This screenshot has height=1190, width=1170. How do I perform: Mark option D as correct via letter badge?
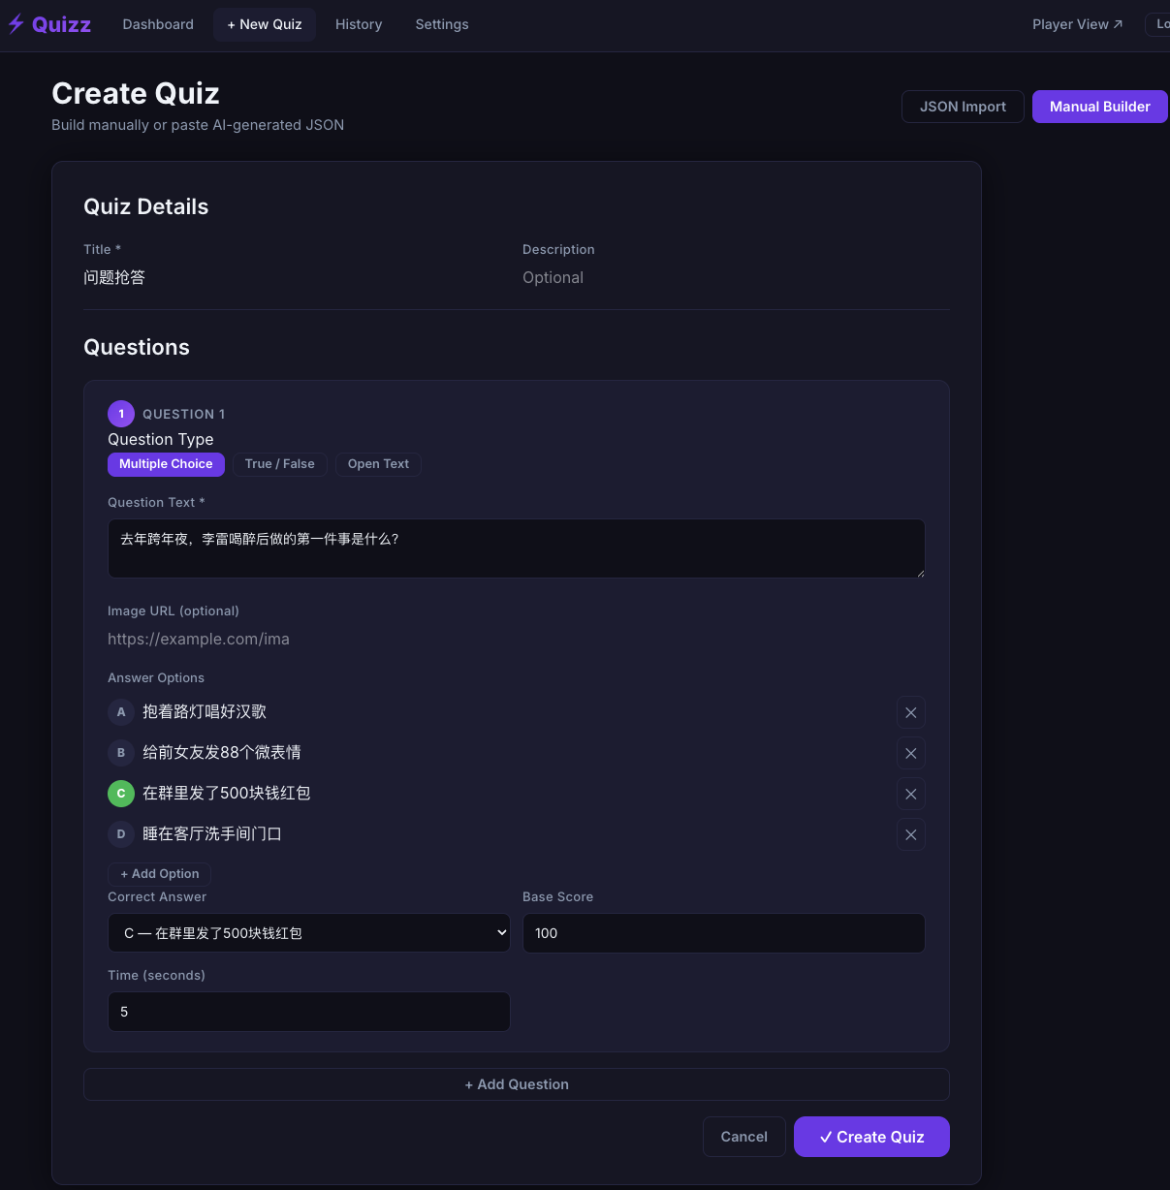121,833
